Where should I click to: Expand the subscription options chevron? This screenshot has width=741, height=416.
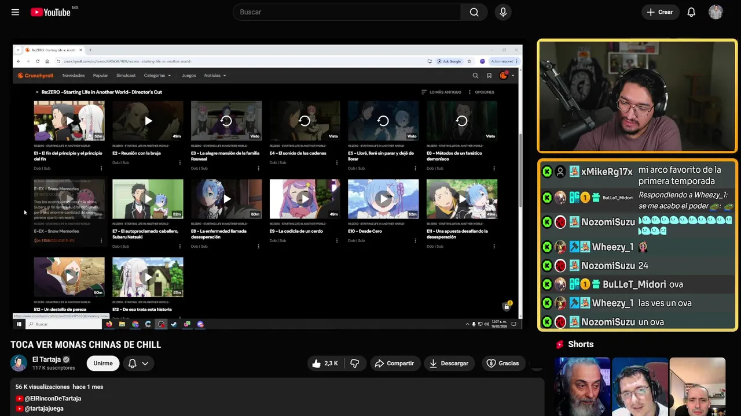(x=145, y=363)
